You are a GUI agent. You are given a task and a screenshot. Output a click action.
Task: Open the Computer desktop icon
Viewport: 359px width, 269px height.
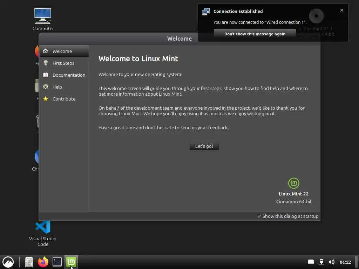point(43,16)
